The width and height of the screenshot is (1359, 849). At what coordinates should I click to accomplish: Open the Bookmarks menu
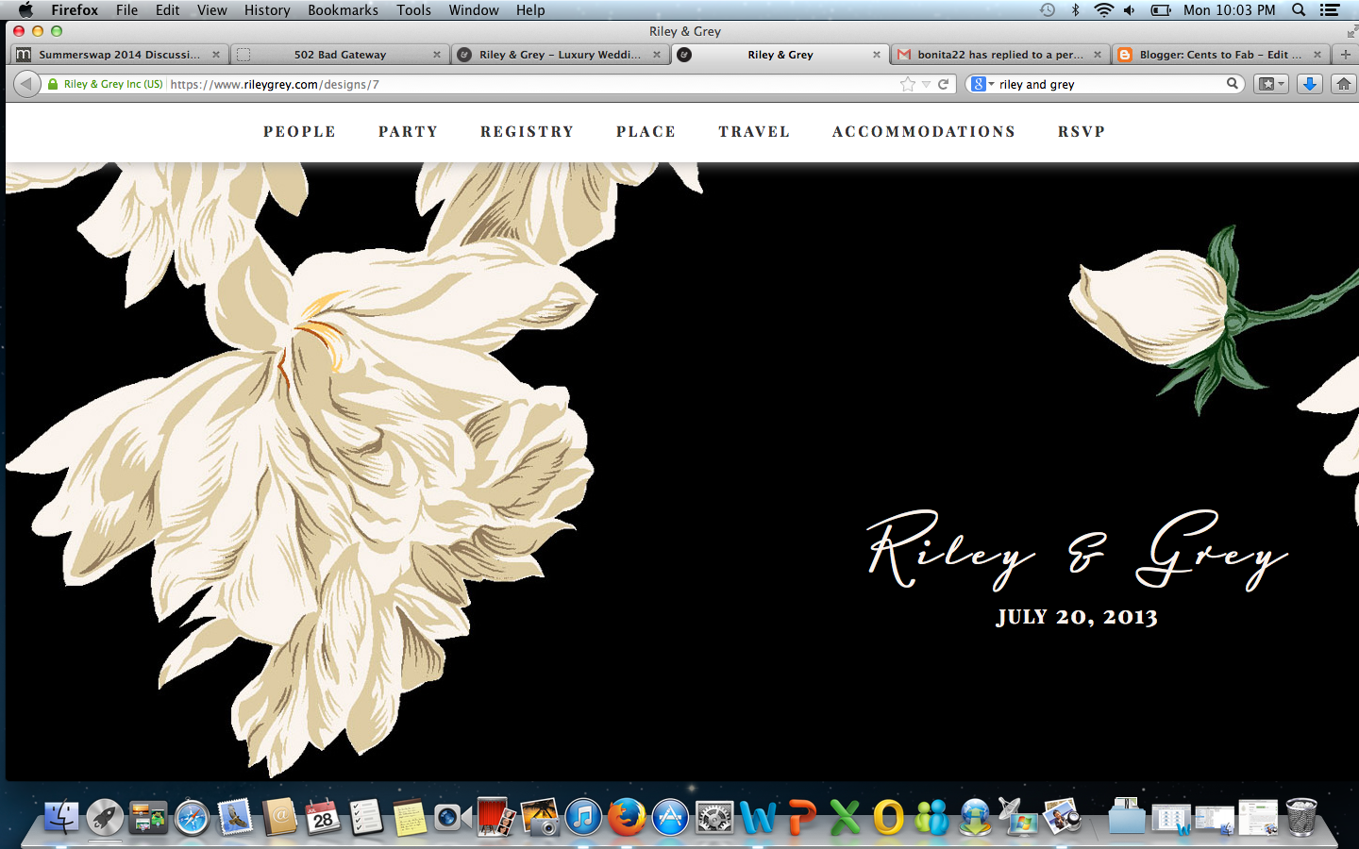[x=343, y=10]
